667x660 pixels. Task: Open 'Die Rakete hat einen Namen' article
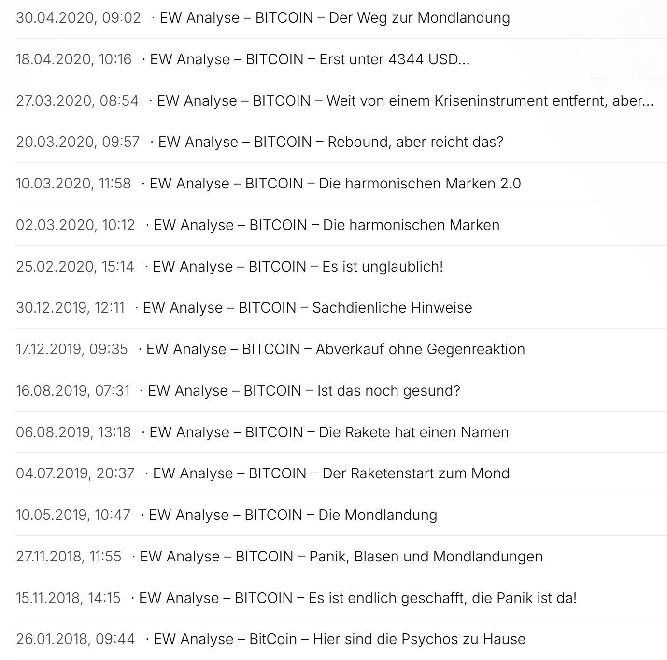click(x=328, y=432)
